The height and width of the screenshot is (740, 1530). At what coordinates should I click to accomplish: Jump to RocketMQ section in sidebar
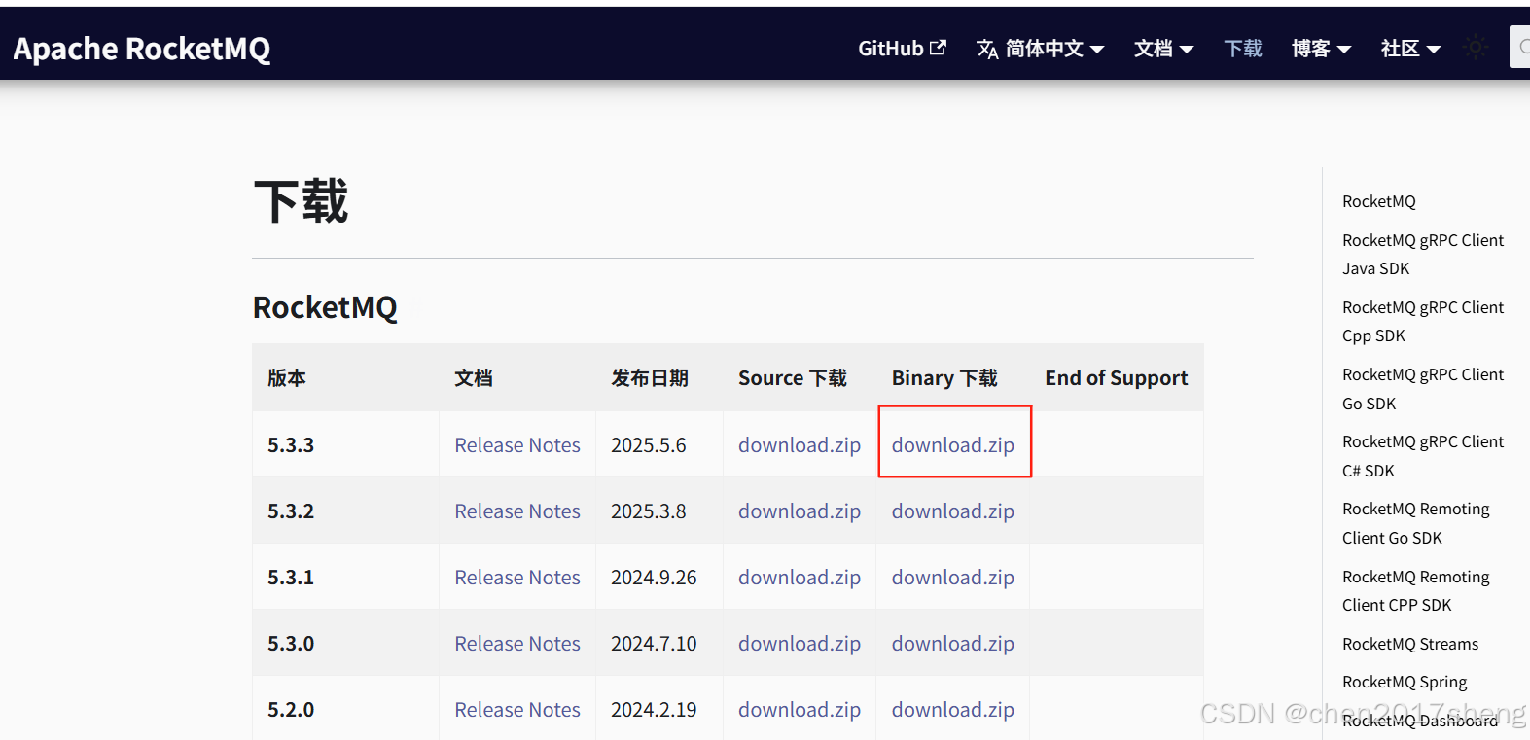tap(1379, 201)
